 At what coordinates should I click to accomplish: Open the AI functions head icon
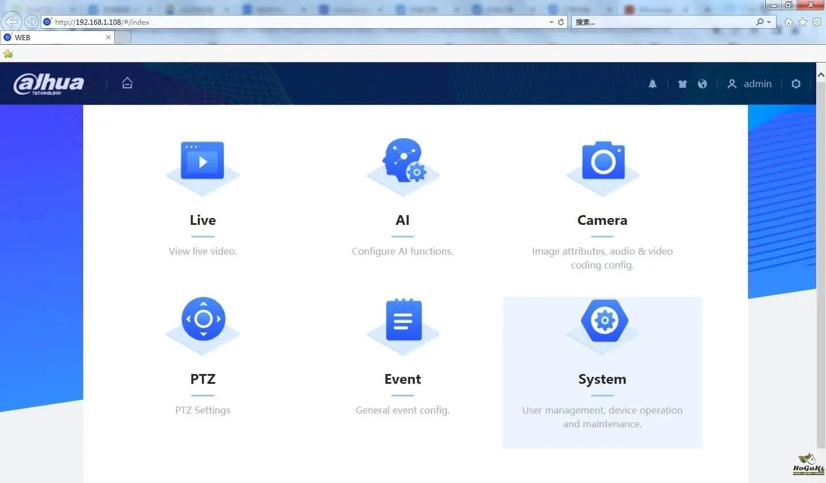(x=403, y=160)
